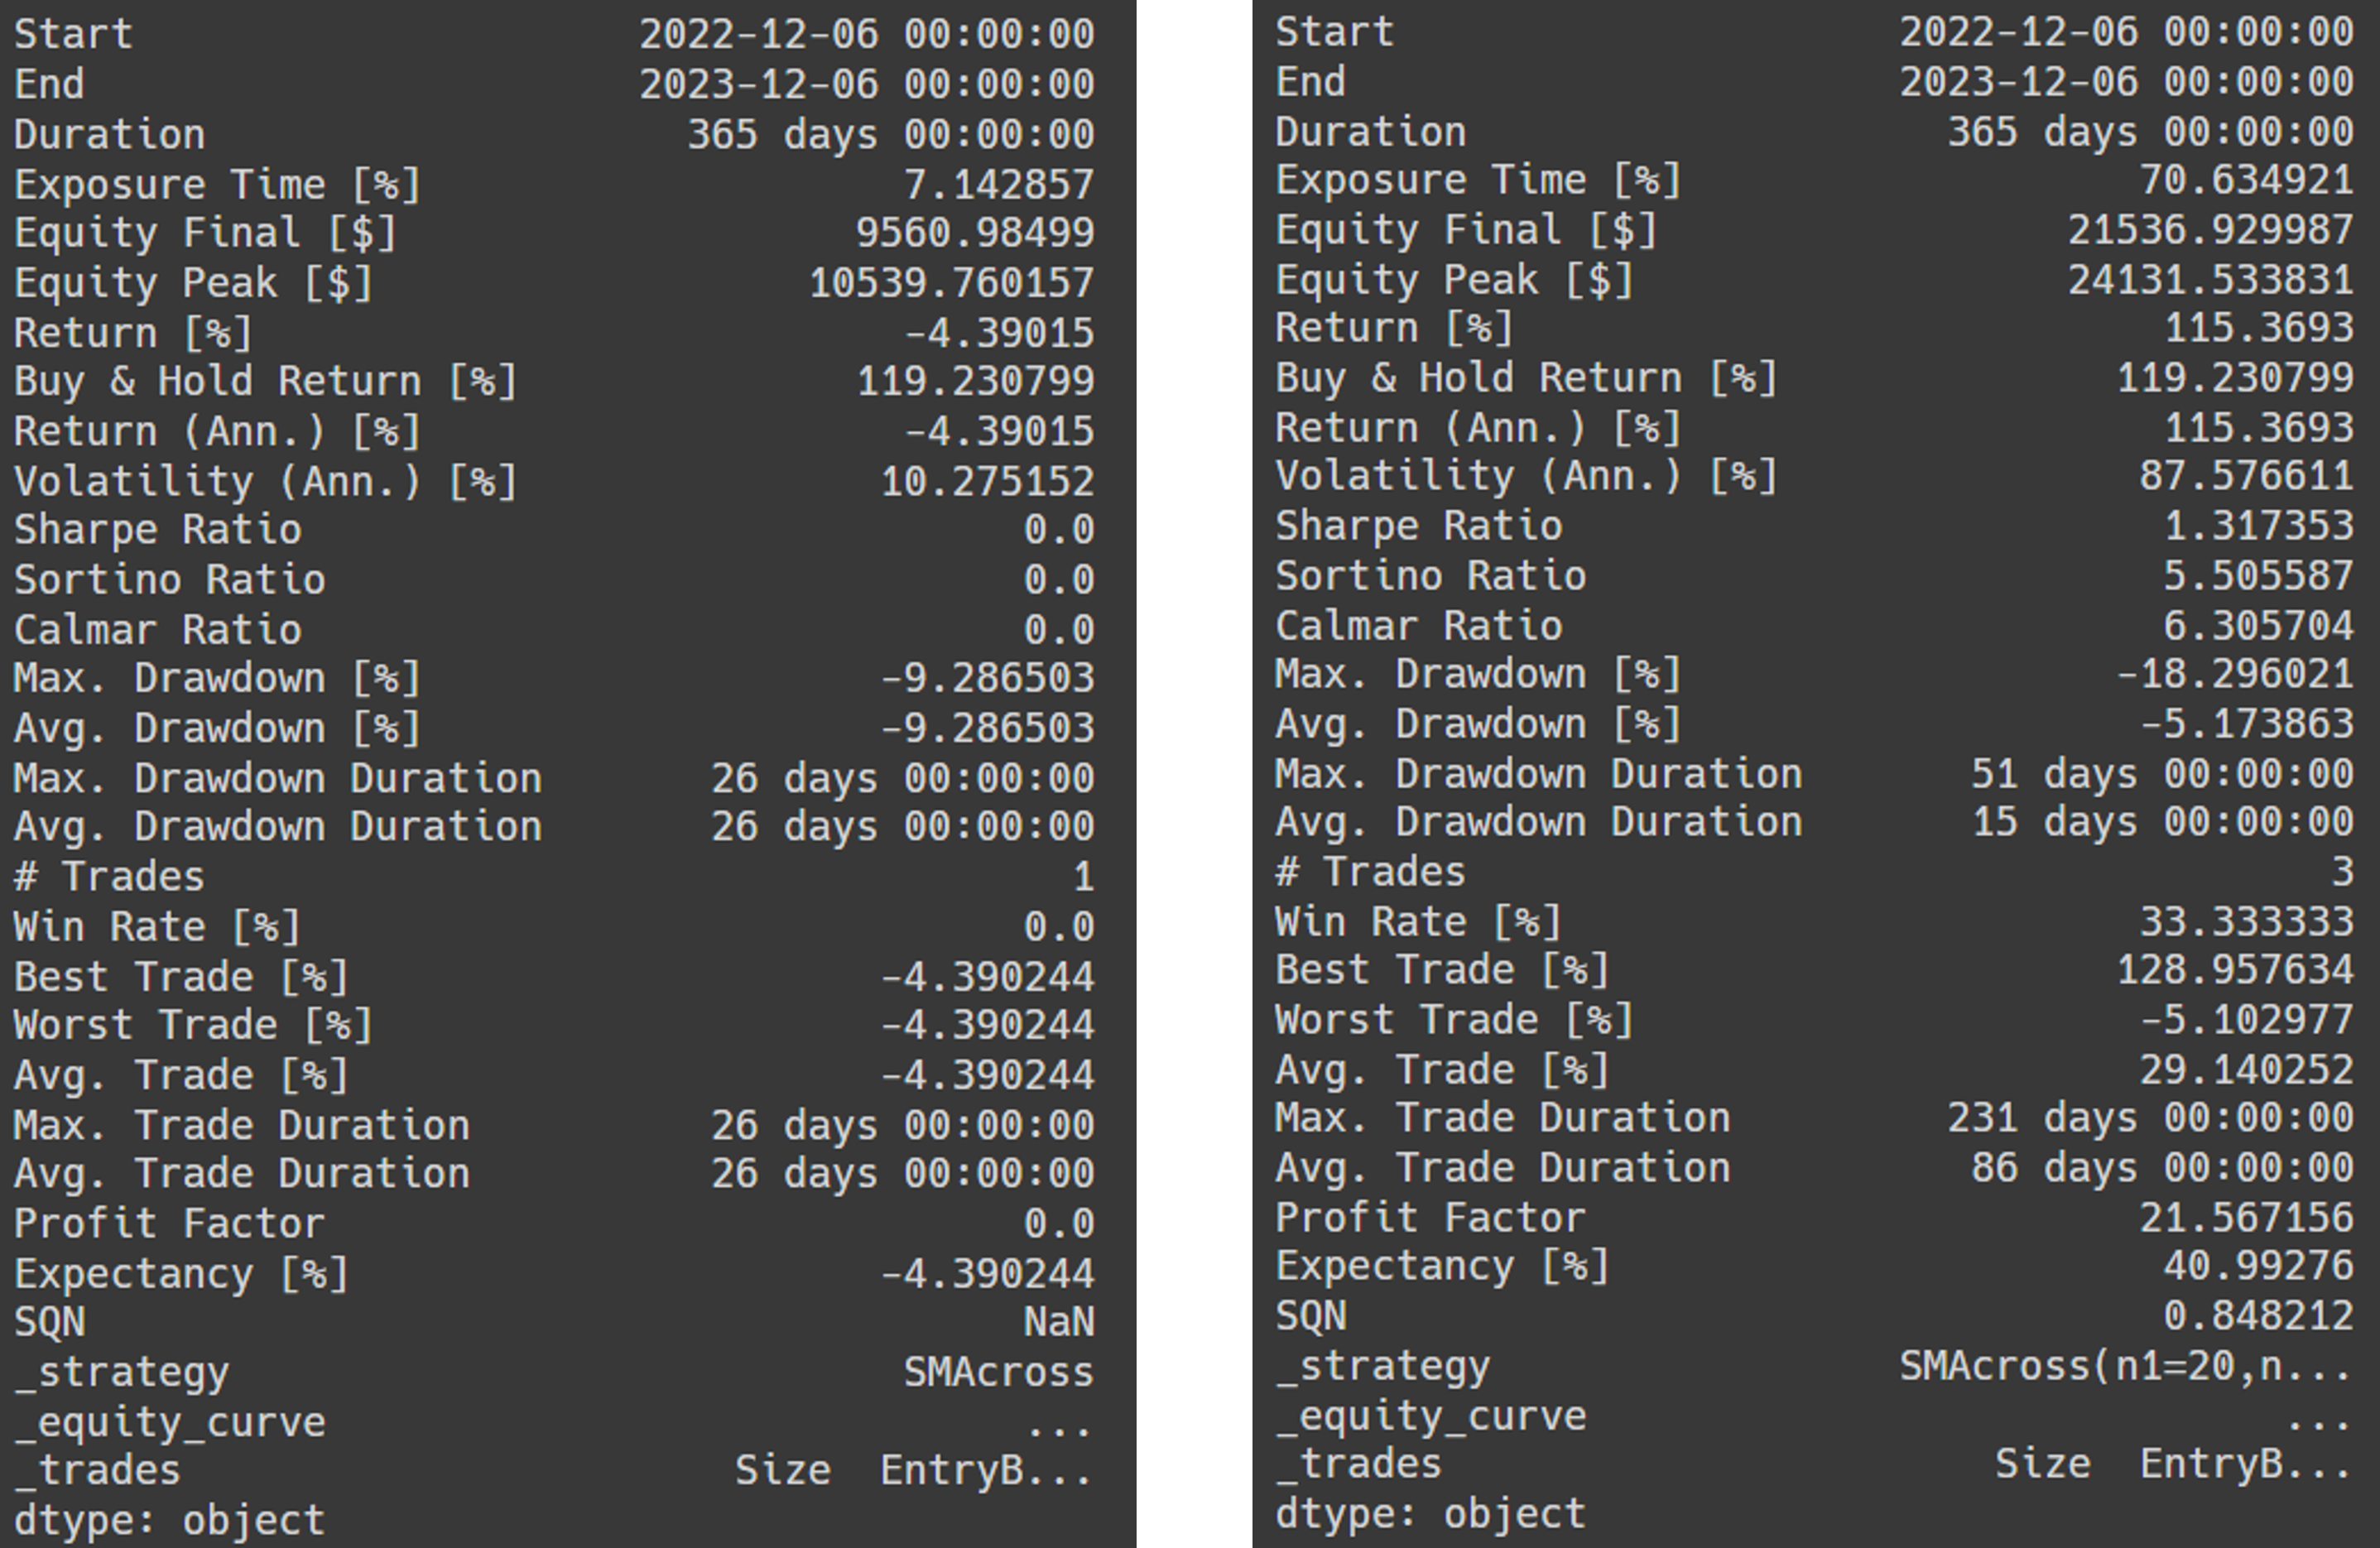Click the right Return value 115.3693
This screenshot has height=1548, width=2380.
(x=2258, y=328)
